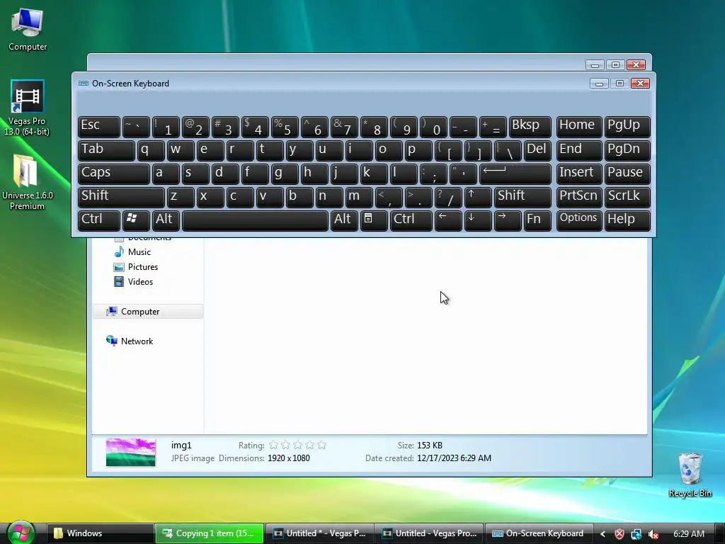The width and height of the screenshot is (725, 544).
Task: Click the Insert key
Action: [x=579, y=174]
